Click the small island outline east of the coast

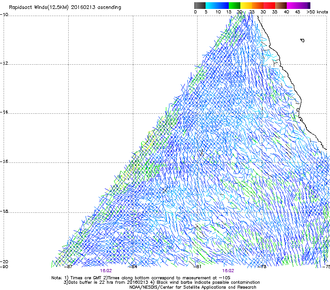pos(302,40)
